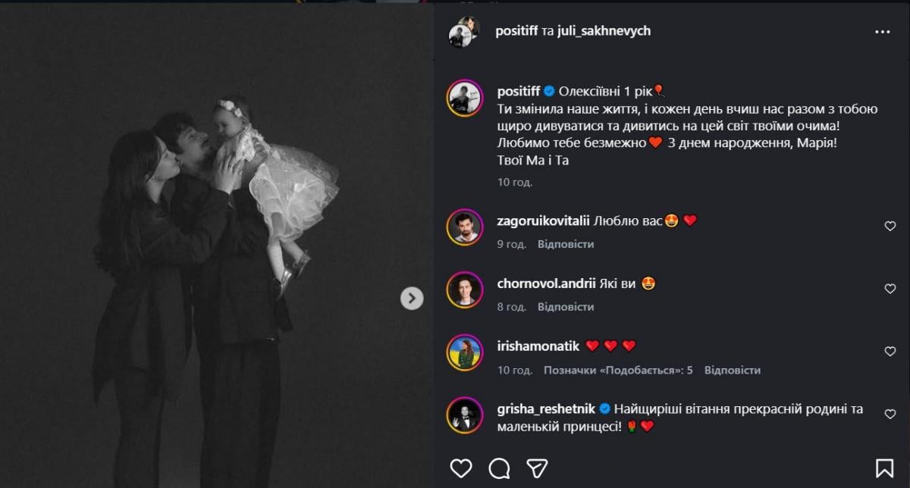The width and height of the screenshot is (910, 488).
Task: Open zagoruikovitalii's profile picture
Action: click(465, 227)
